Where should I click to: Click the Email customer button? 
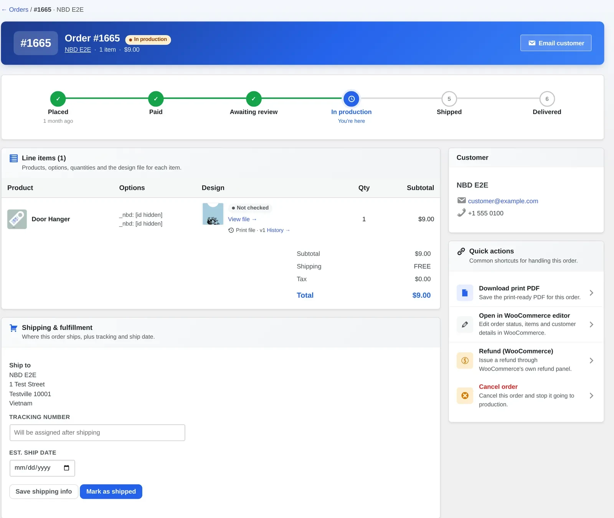click(x=556, y=43)
